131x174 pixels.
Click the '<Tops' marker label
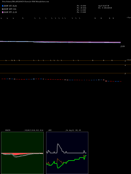[129, 18]
